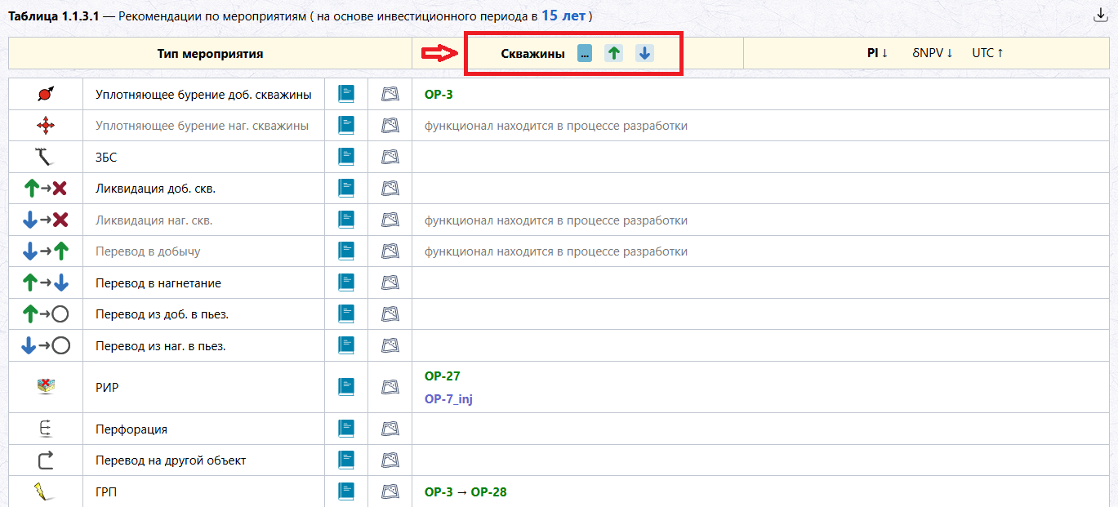
Task: Open book icon for Перевод из наг. в пьез.
Action: coord(346,346)
